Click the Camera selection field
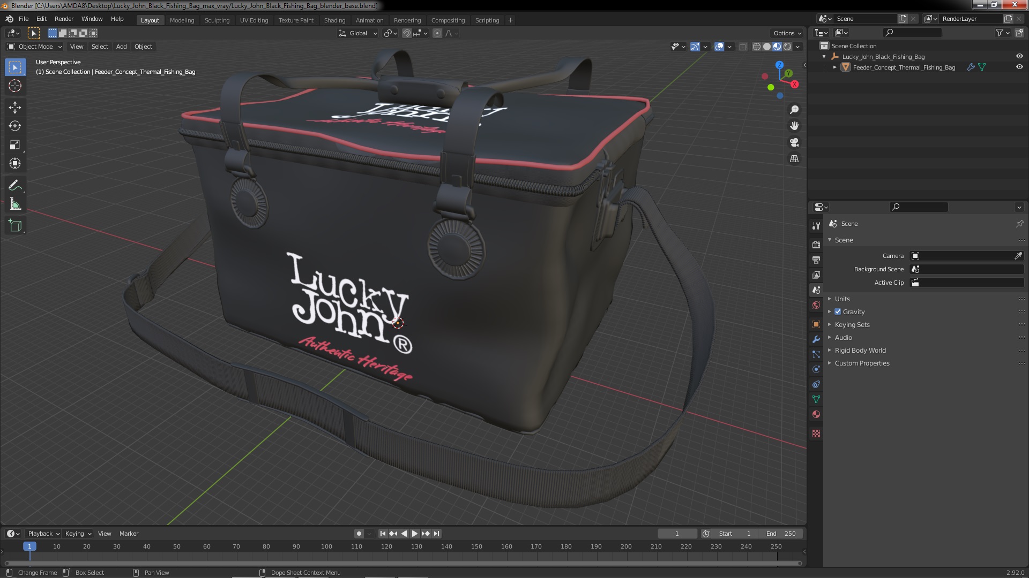 [x=967, y=256]
